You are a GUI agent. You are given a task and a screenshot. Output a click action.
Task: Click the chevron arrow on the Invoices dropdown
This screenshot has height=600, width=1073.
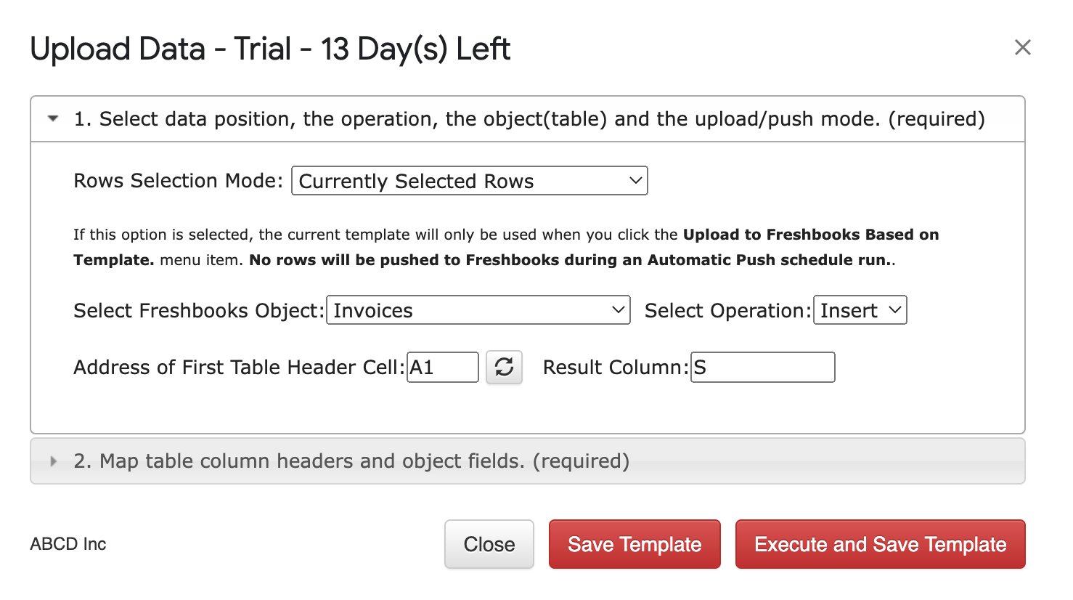coord(618,310)
